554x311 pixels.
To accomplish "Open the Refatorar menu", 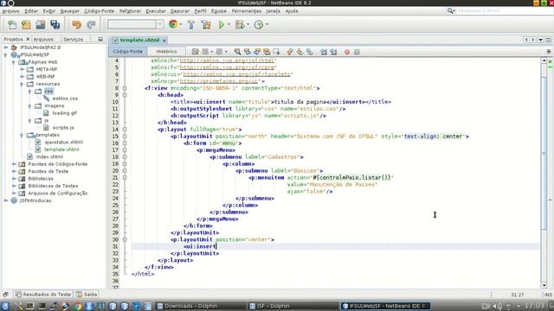I will [130, 11].
